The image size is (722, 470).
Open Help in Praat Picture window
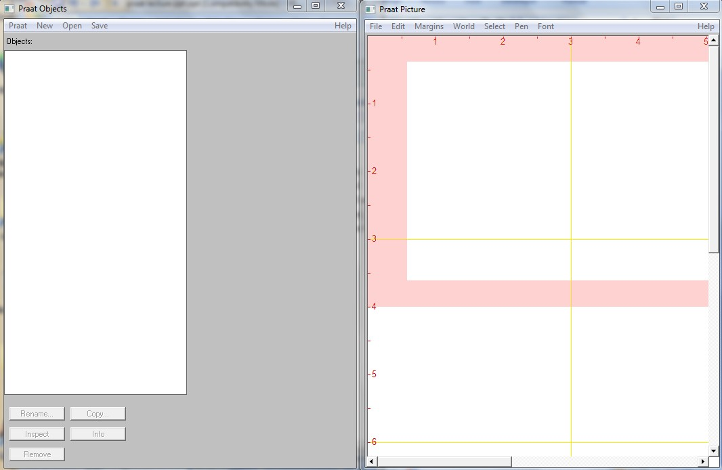tap(706, 26)
